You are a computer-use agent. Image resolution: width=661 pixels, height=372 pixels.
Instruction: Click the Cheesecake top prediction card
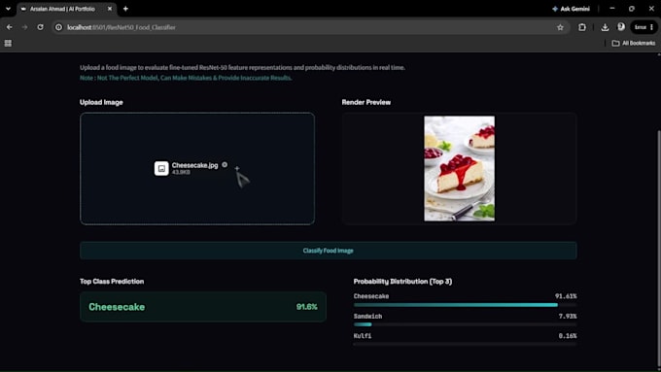point(203,307)
